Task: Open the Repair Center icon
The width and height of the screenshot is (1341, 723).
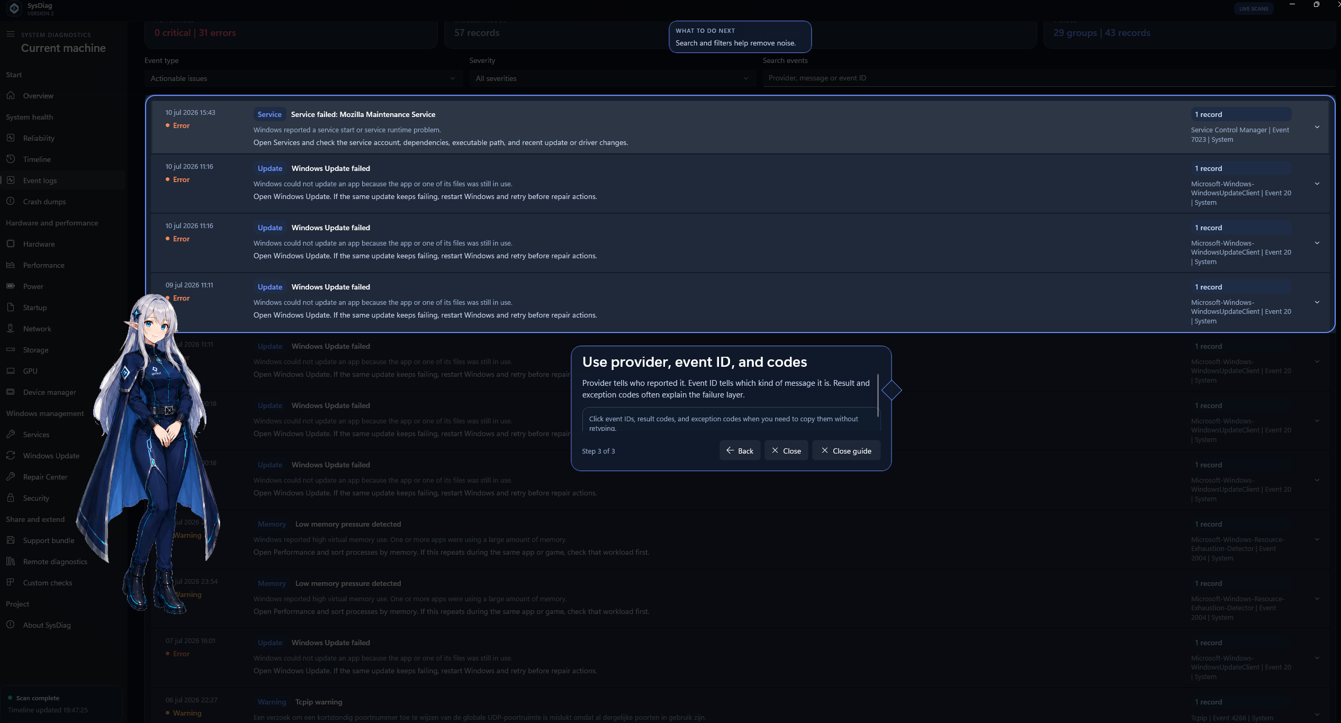Action: [11, 476]
